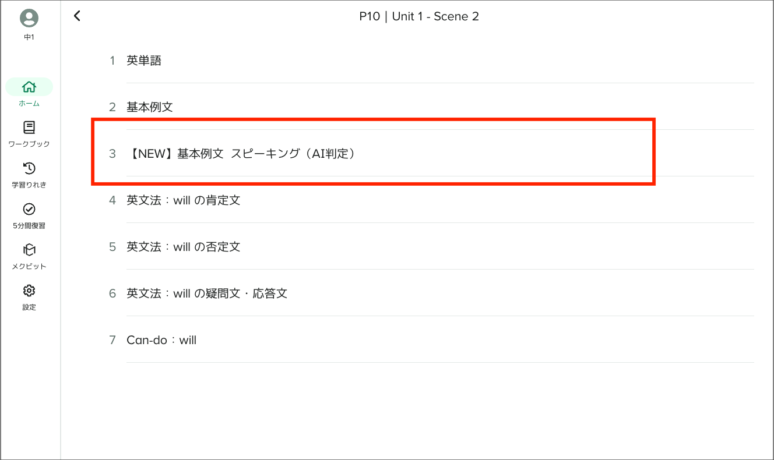Open the 5分間復習 review checkmark icon
Screen dimensions: 774x460
point(29,209)
